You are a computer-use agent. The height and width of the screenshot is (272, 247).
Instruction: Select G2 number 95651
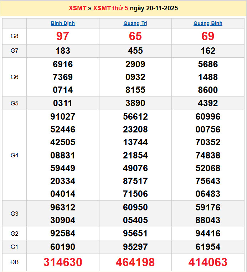(x=135, y=234)
